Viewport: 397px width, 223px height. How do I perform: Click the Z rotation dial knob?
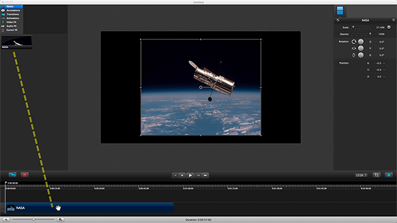click(361, 41)
